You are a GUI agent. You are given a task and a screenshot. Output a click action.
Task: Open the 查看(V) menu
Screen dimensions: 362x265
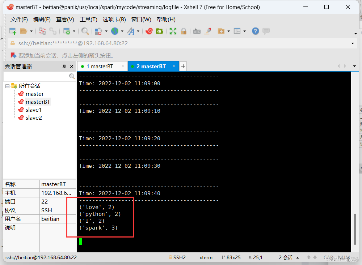(x=65, y=20)
